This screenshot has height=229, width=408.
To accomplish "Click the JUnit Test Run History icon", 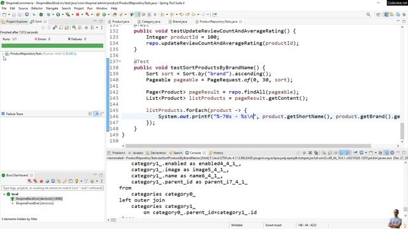I will coord(92,27).
